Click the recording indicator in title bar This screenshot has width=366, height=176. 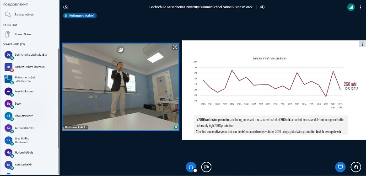point(262,7)
